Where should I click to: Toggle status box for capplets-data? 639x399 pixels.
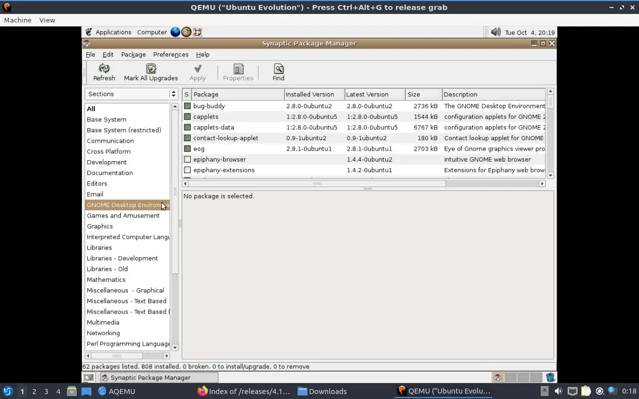(187, 127)
